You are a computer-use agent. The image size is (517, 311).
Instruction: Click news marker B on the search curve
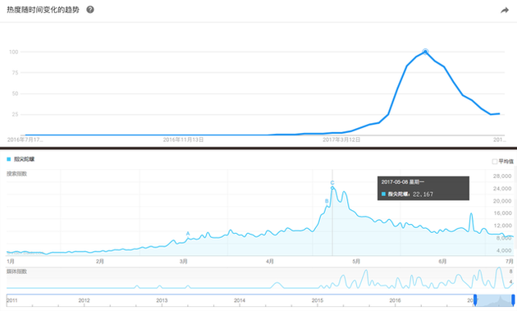click(x=327, y=201)
